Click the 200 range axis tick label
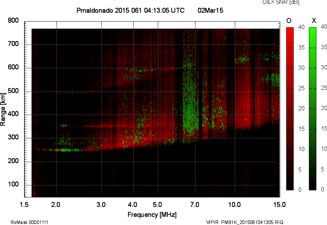327x225 pixels. coord(13,161)
